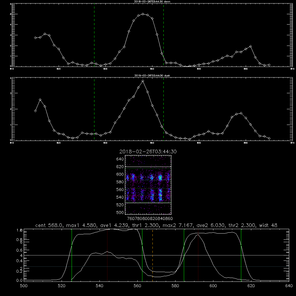This screenshot has height=296, width=296.
Task: Click the first diamond marker of dusk curve
Action: point(35,111)
